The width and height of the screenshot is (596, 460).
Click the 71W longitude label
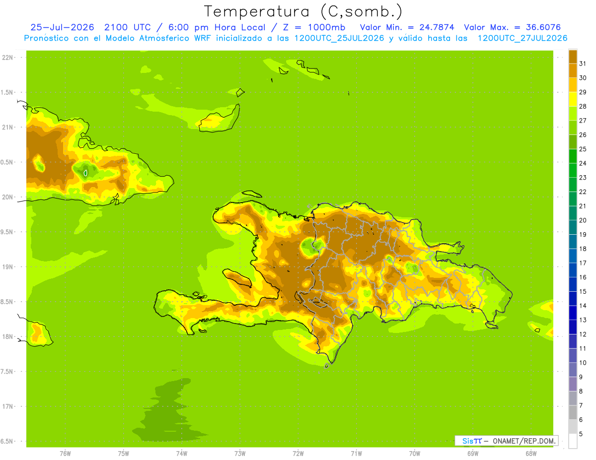coord(356,453)
